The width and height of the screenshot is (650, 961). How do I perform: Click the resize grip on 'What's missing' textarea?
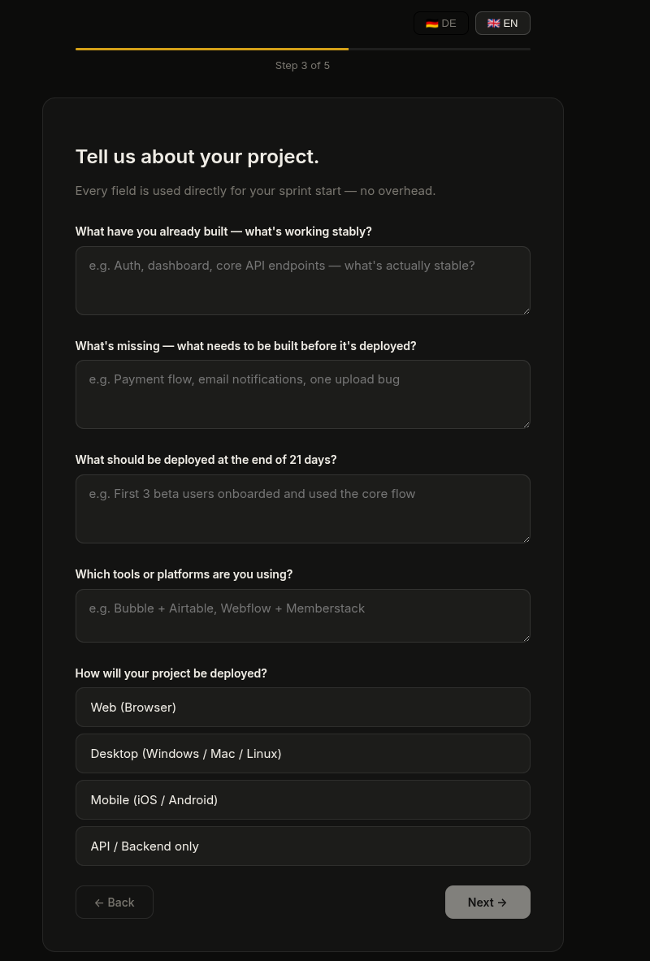coord(526,424)
